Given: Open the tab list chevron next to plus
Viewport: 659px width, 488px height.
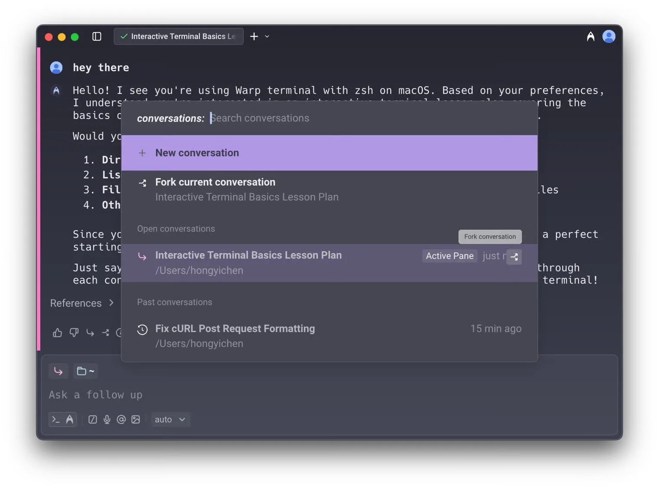Looking at the screenshot, I should 267,36.
